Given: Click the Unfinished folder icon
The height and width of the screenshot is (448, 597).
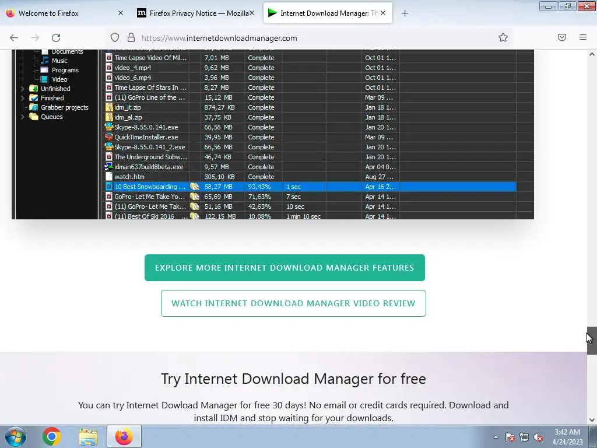Looking at the screenshot, I should pos(33,89).
